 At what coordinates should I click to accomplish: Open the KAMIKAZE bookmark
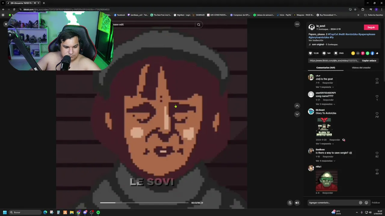click(x=199, y=15)
